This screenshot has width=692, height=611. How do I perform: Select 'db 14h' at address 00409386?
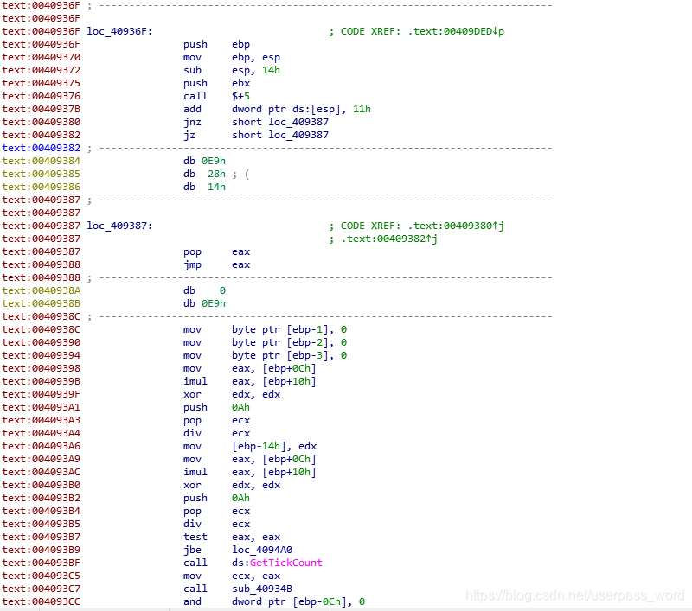pos(204,187)
